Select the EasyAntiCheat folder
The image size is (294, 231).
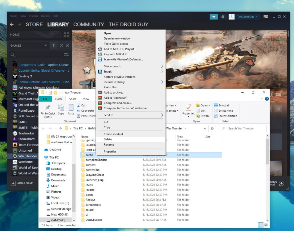coord(95,175)
